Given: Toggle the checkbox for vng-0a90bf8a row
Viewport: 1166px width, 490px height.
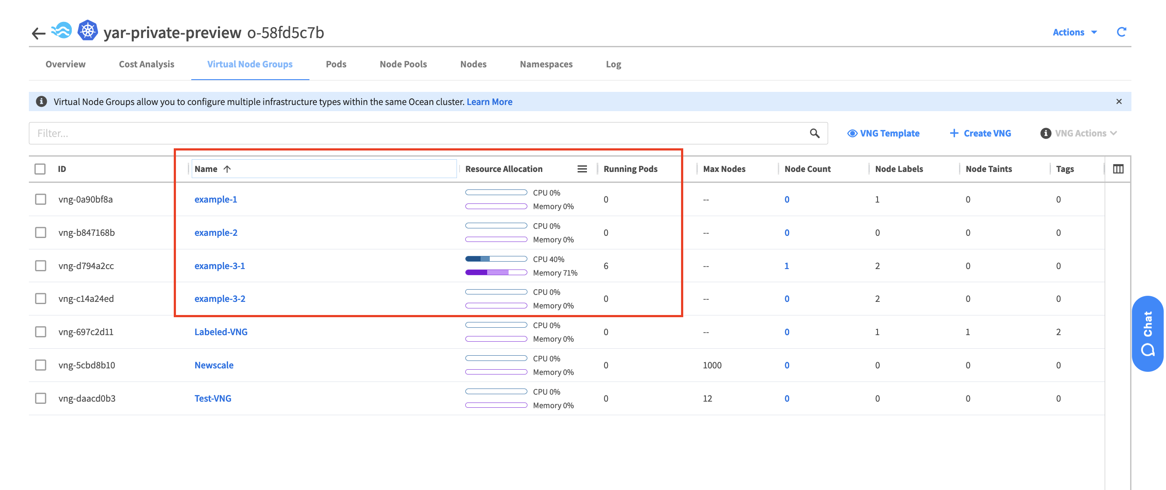Looking at the screenshot, I should coord(42,199).
